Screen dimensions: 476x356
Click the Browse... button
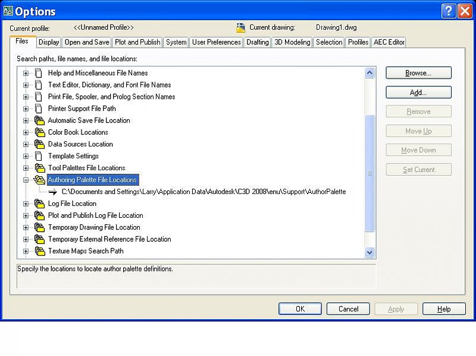[418, 73]
